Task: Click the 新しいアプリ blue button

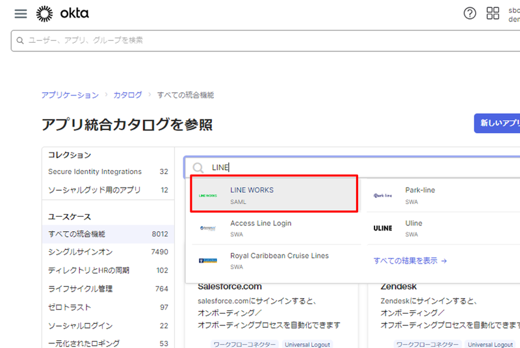Action: [x=497, y=123]
